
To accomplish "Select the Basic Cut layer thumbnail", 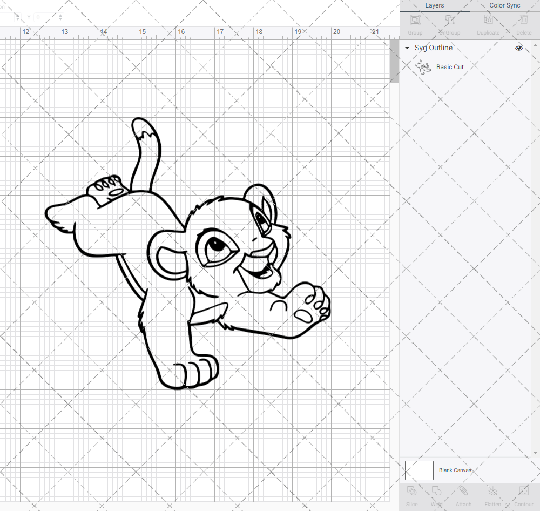I will click(x=423, y=67).
